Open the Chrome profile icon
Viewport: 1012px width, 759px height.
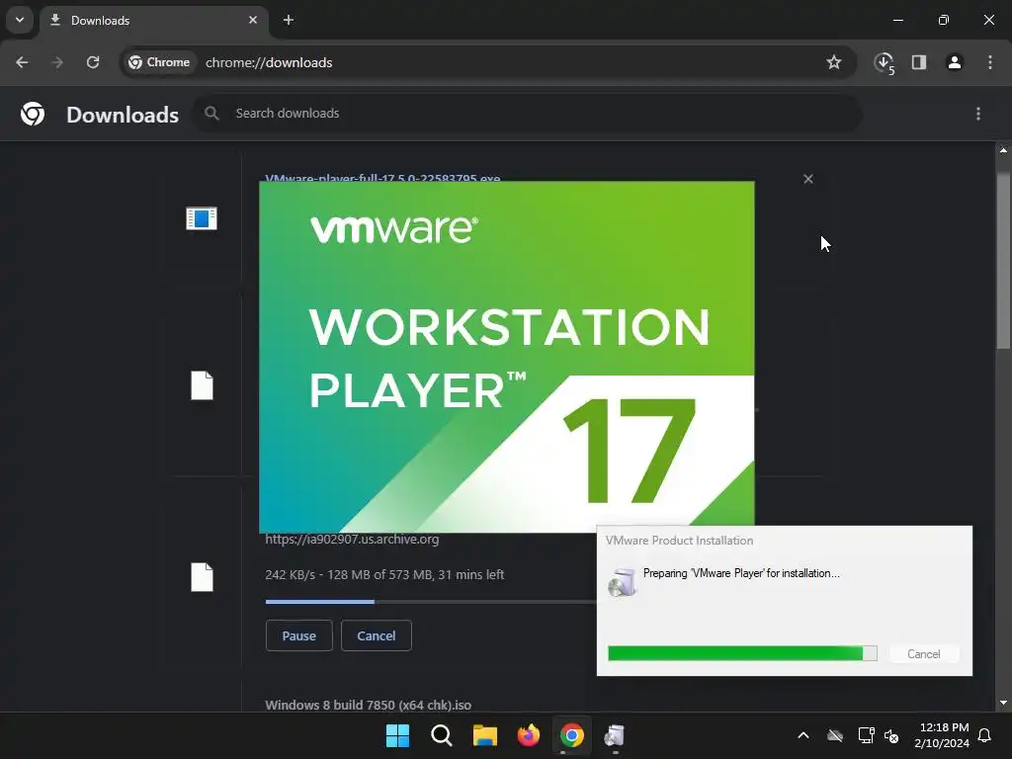coord(955,62)
